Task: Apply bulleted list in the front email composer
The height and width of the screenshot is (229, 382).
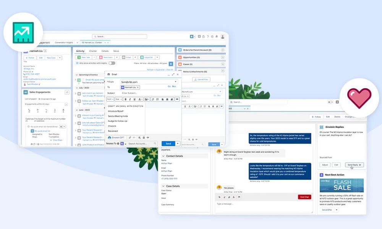Action: pyautogui.click(x=157, y=99)
